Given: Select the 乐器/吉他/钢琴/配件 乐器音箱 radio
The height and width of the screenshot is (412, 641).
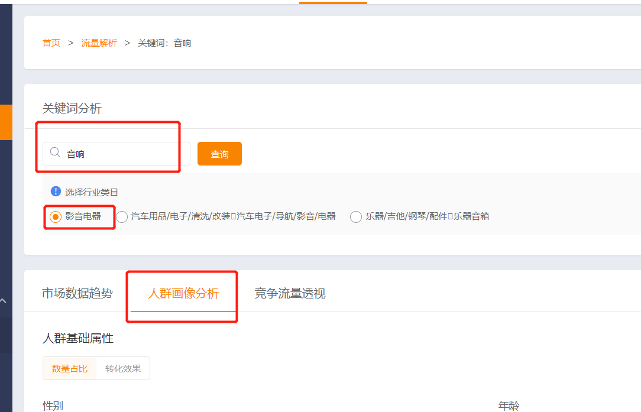Looking at the screenshot, I should tap(355, 216).
